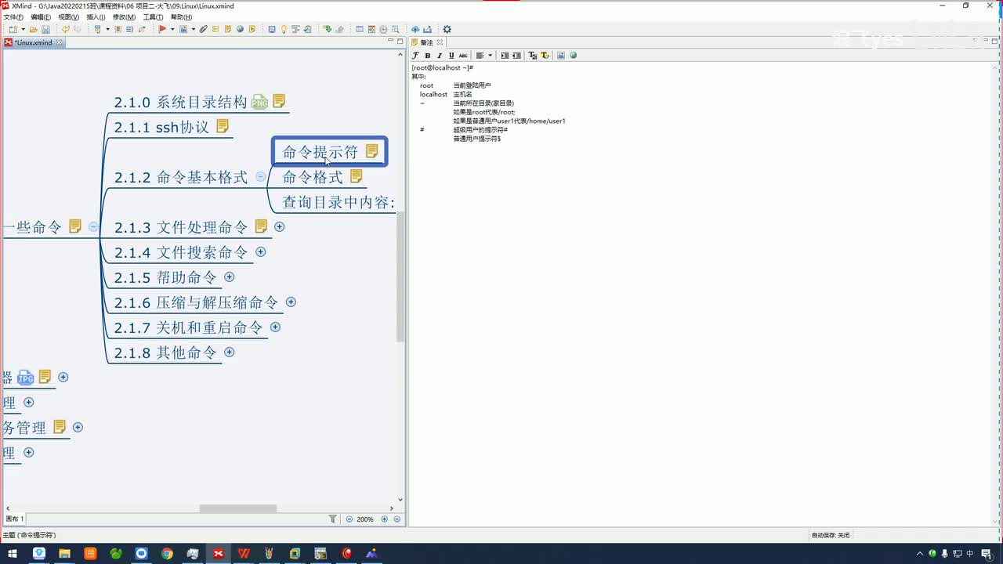Select the 查询目录中内容 topic
The image size is (1003, 564).
(x=339, y=202)
